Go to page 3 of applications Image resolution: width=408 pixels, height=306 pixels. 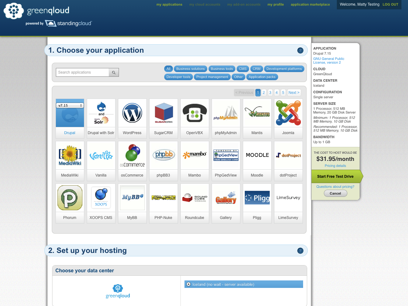pyautogui.click(x=270, y=93)
